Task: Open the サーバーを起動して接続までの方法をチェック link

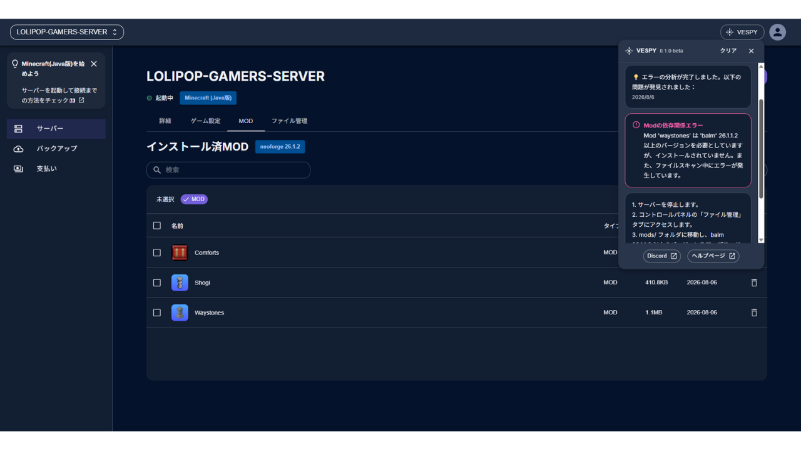Action: pyautogui.click(x=59, y=95)
